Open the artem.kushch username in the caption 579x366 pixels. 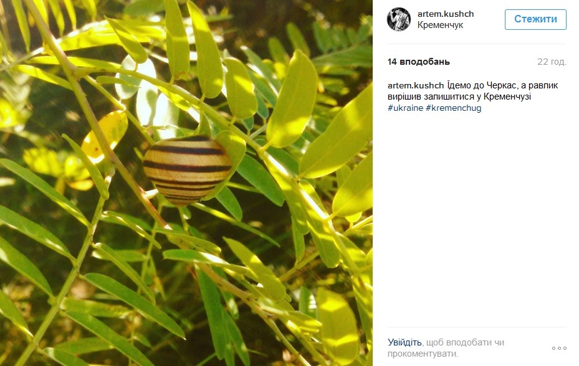[x=416, y=85]
